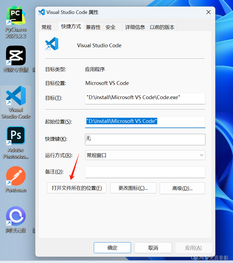The height and width of the screenshot is (263, 233).
Task: Select the Adobe Photoshop desktop icon
Action: pos(16,143)
